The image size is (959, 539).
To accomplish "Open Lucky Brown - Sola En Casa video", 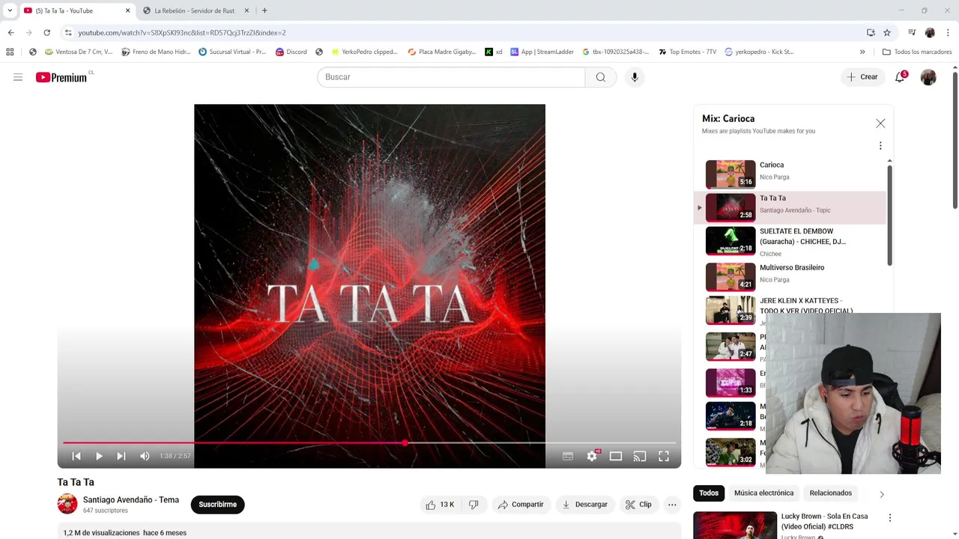I will point(824,521).
